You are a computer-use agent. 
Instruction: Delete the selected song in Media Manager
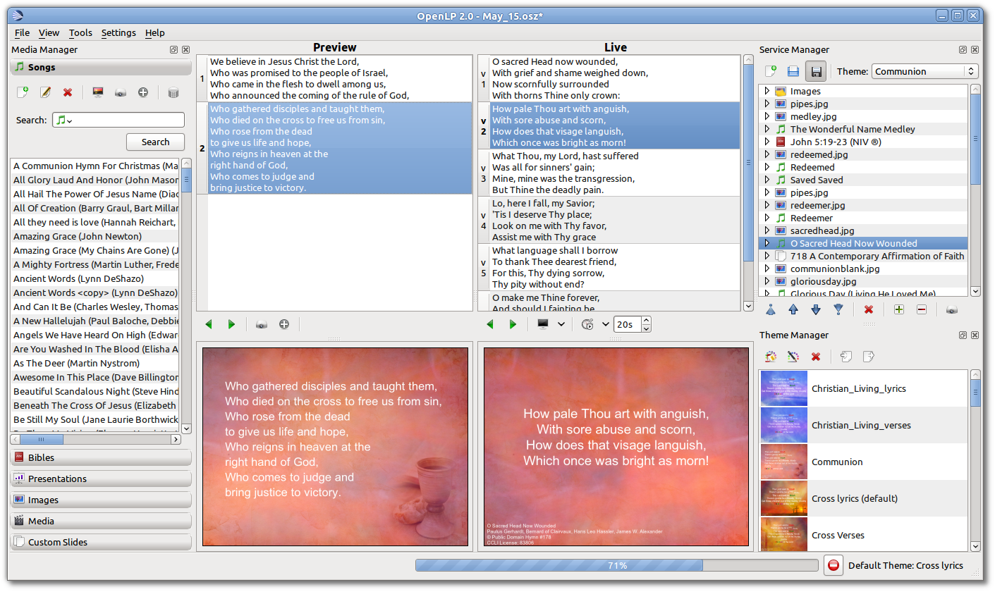pos(68,92)
